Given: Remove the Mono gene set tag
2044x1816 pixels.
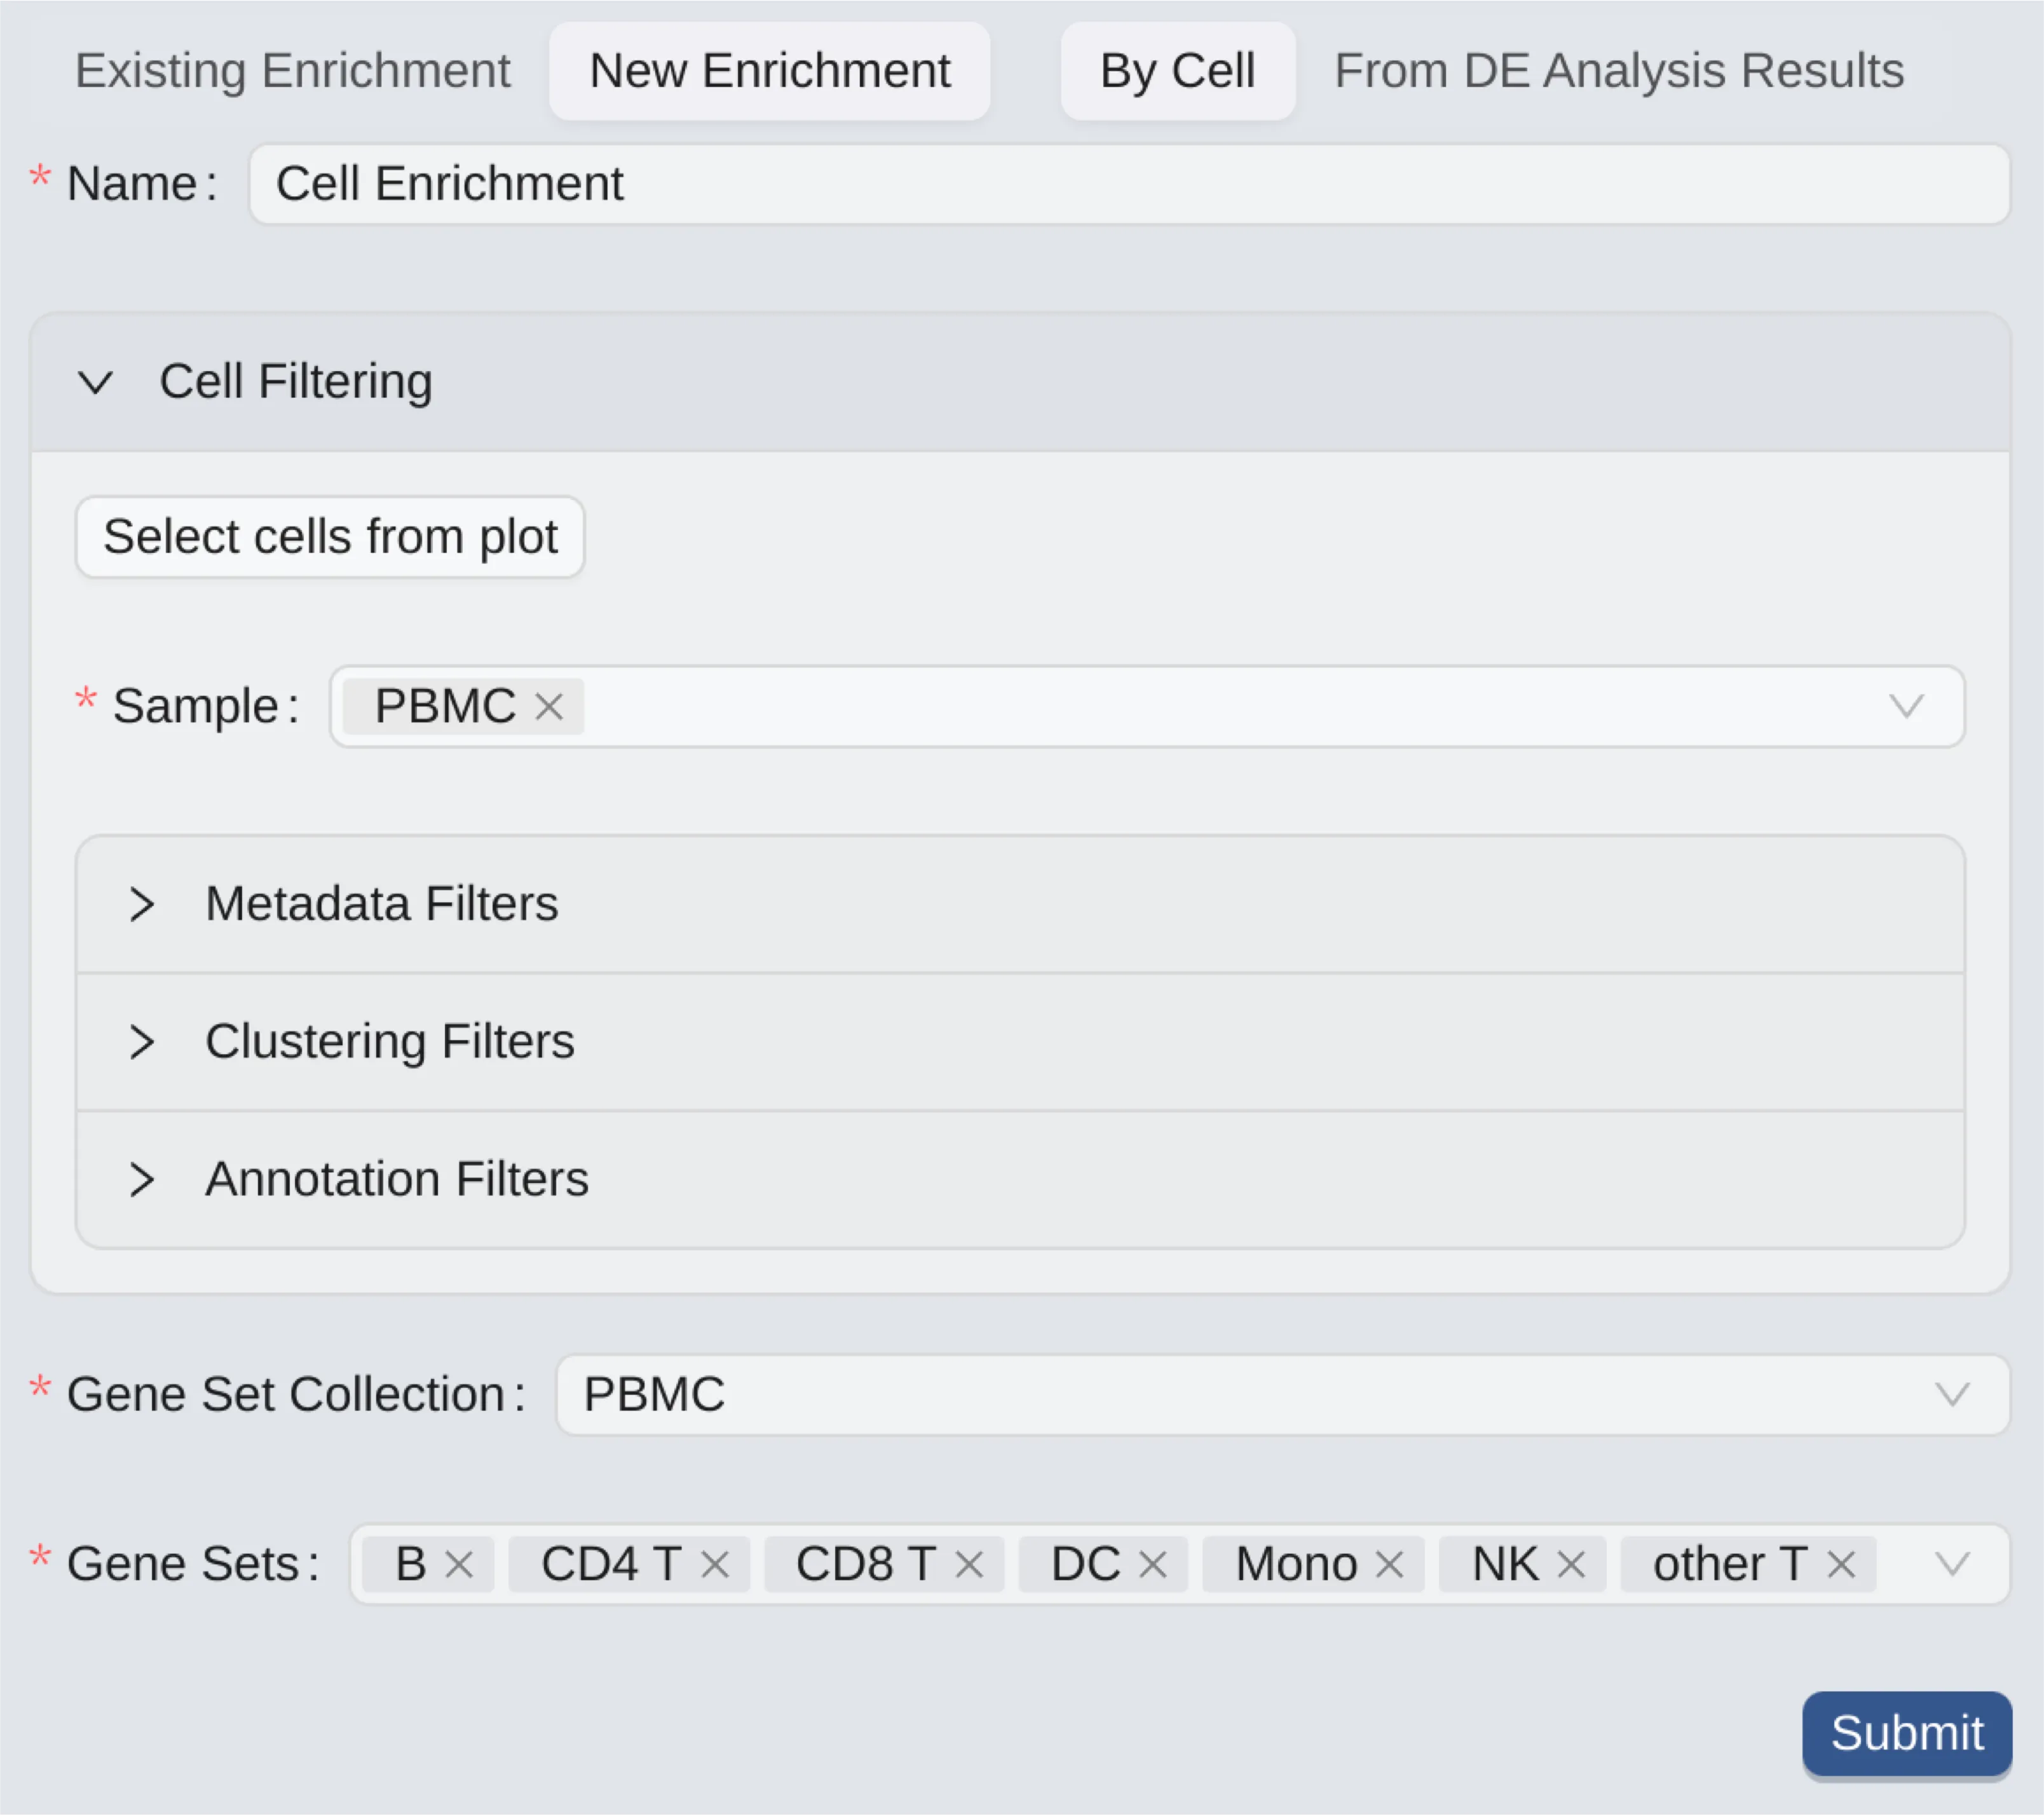Looking at the screenshot, I should pyautogui.click(x=1391, y=1563).
